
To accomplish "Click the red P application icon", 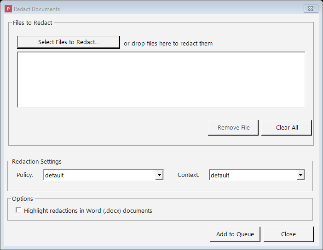I will click(8, 9).
